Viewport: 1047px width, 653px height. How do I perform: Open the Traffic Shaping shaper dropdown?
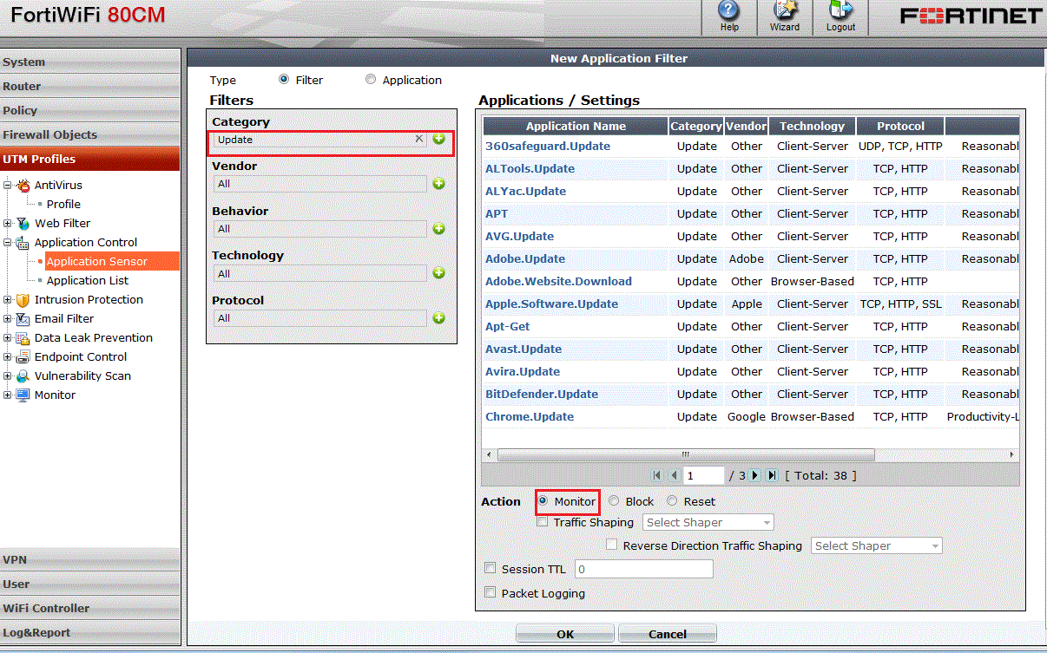(x=708, y=522)
